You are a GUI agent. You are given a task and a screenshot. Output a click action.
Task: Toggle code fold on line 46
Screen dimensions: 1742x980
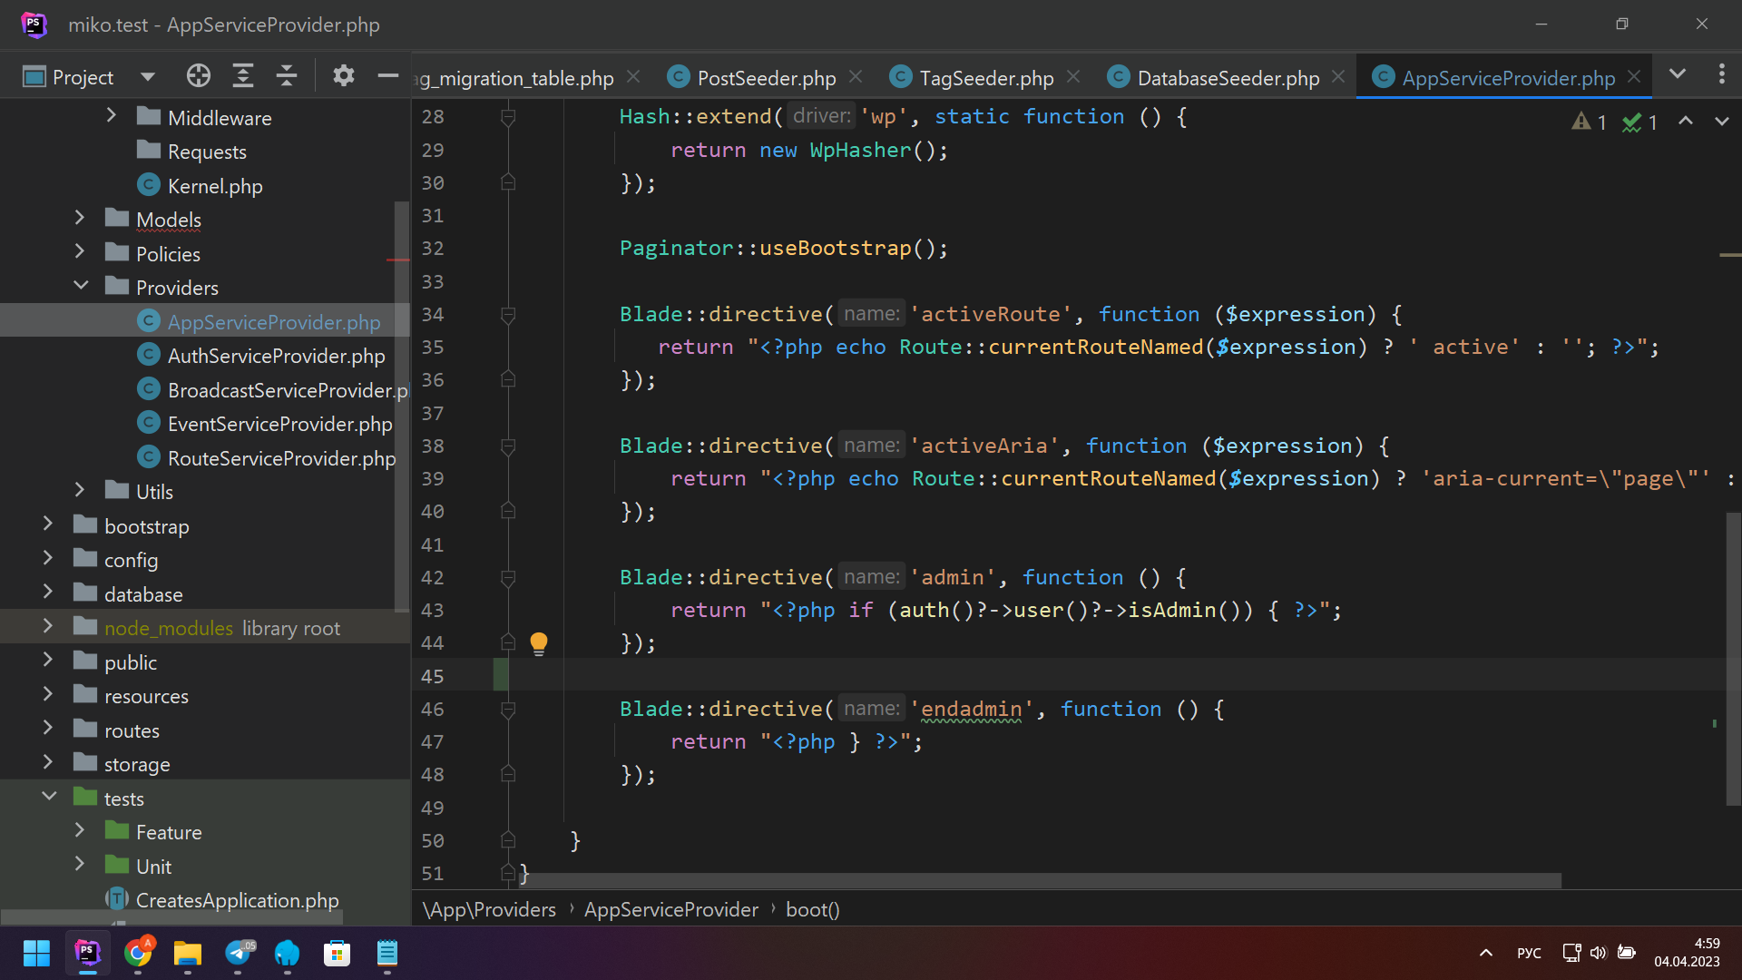pos(508,710)
